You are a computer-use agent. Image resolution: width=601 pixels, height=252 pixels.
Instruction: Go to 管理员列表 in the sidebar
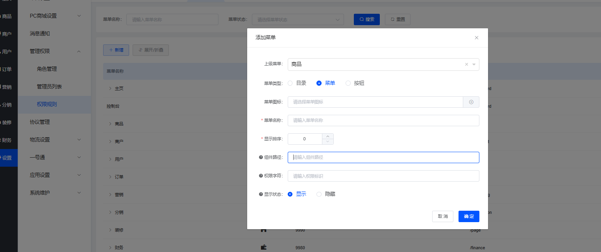(x=49, y=86)
